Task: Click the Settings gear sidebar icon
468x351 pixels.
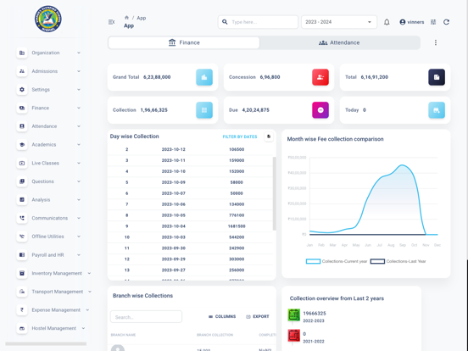Action: [22, 90]
